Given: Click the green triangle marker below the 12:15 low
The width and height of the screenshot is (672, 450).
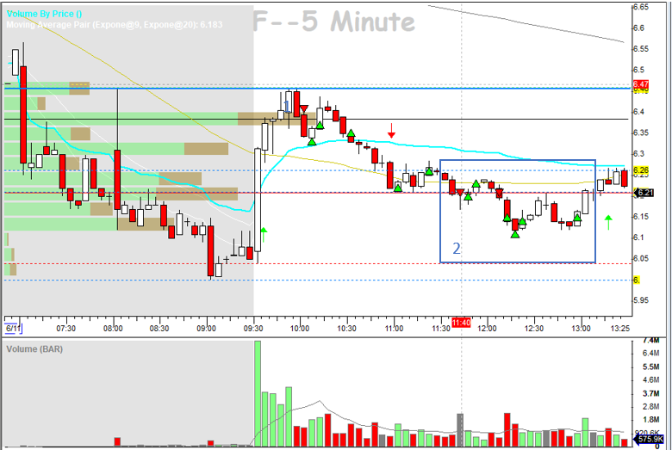Looking at the screenshot, I should point(515,233).
